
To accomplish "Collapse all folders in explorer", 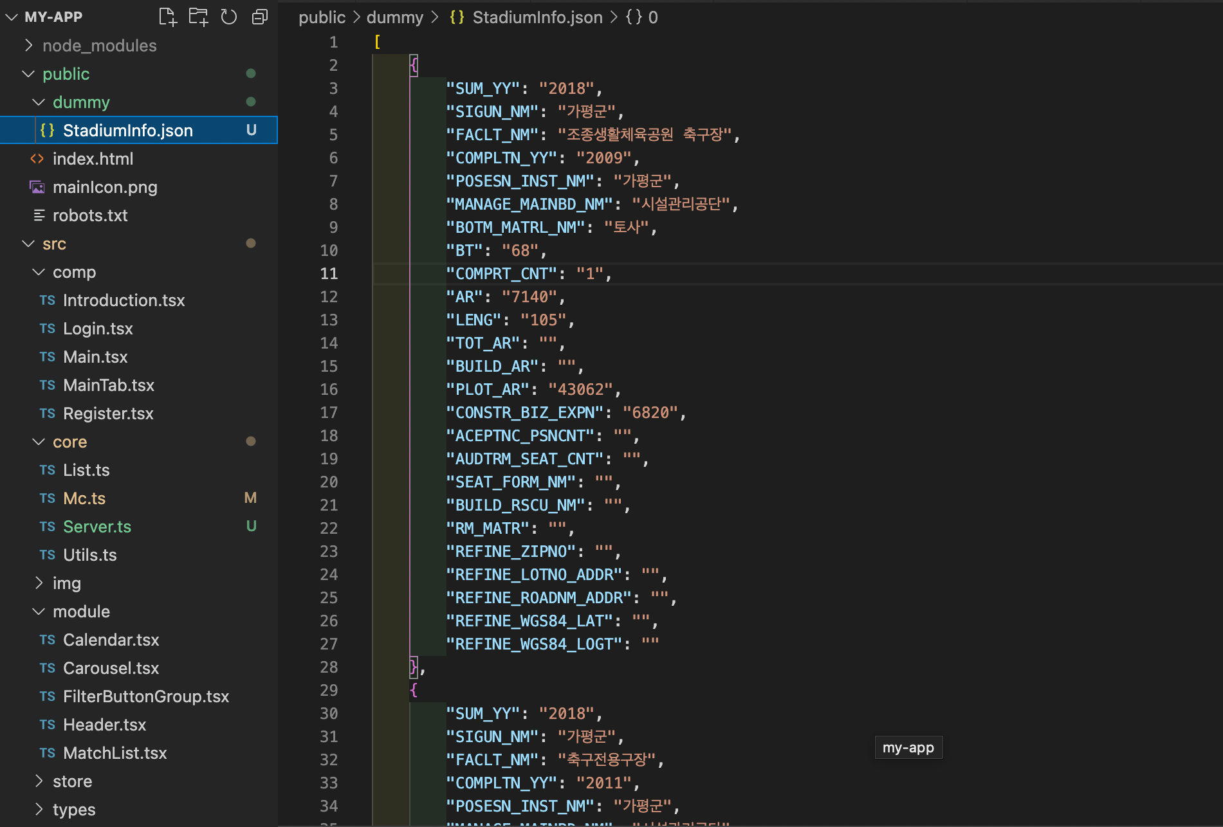I will click(x=260, y=17).
